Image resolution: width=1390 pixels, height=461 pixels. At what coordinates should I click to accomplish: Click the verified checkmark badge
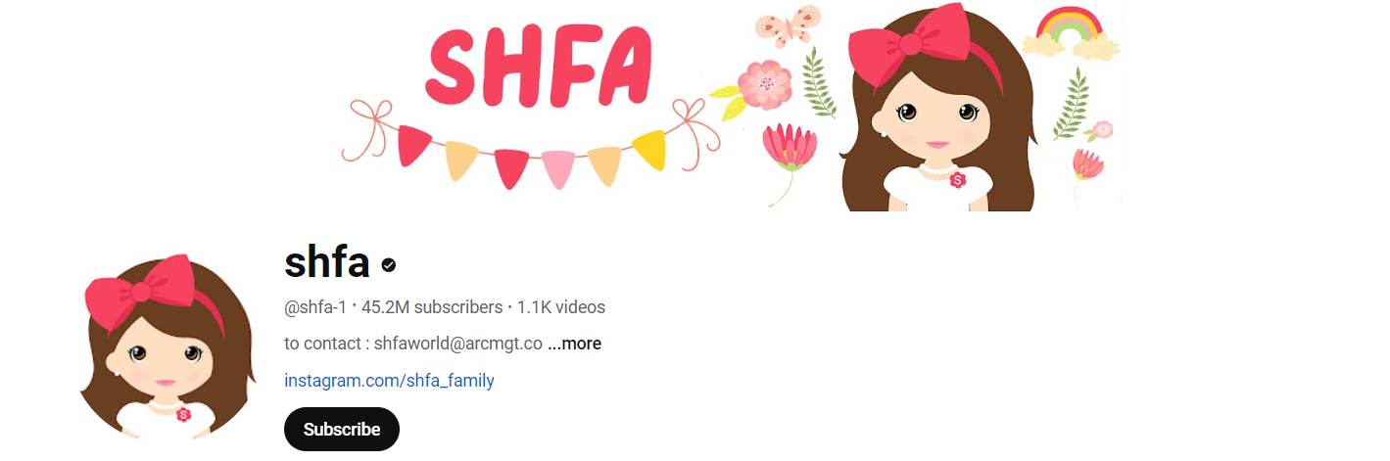coord(389,264)
